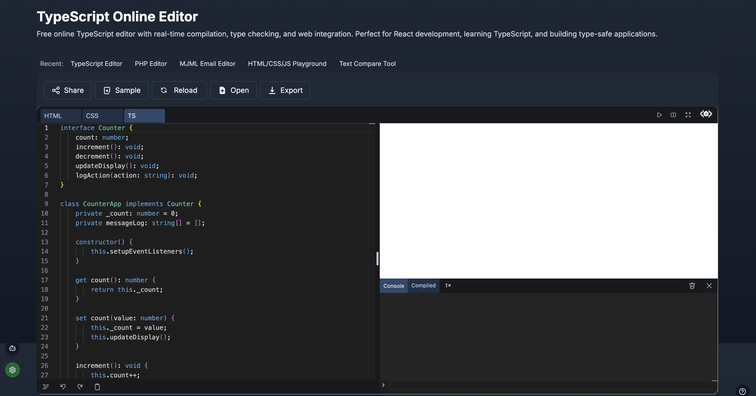Click the code logo icon at top right

(x=706, y=114)
